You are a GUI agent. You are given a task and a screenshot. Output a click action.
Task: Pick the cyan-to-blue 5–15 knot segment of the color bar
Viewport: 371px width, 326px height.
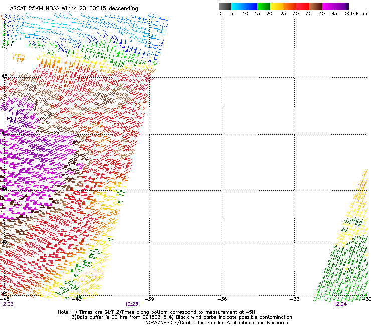[244, 6]
